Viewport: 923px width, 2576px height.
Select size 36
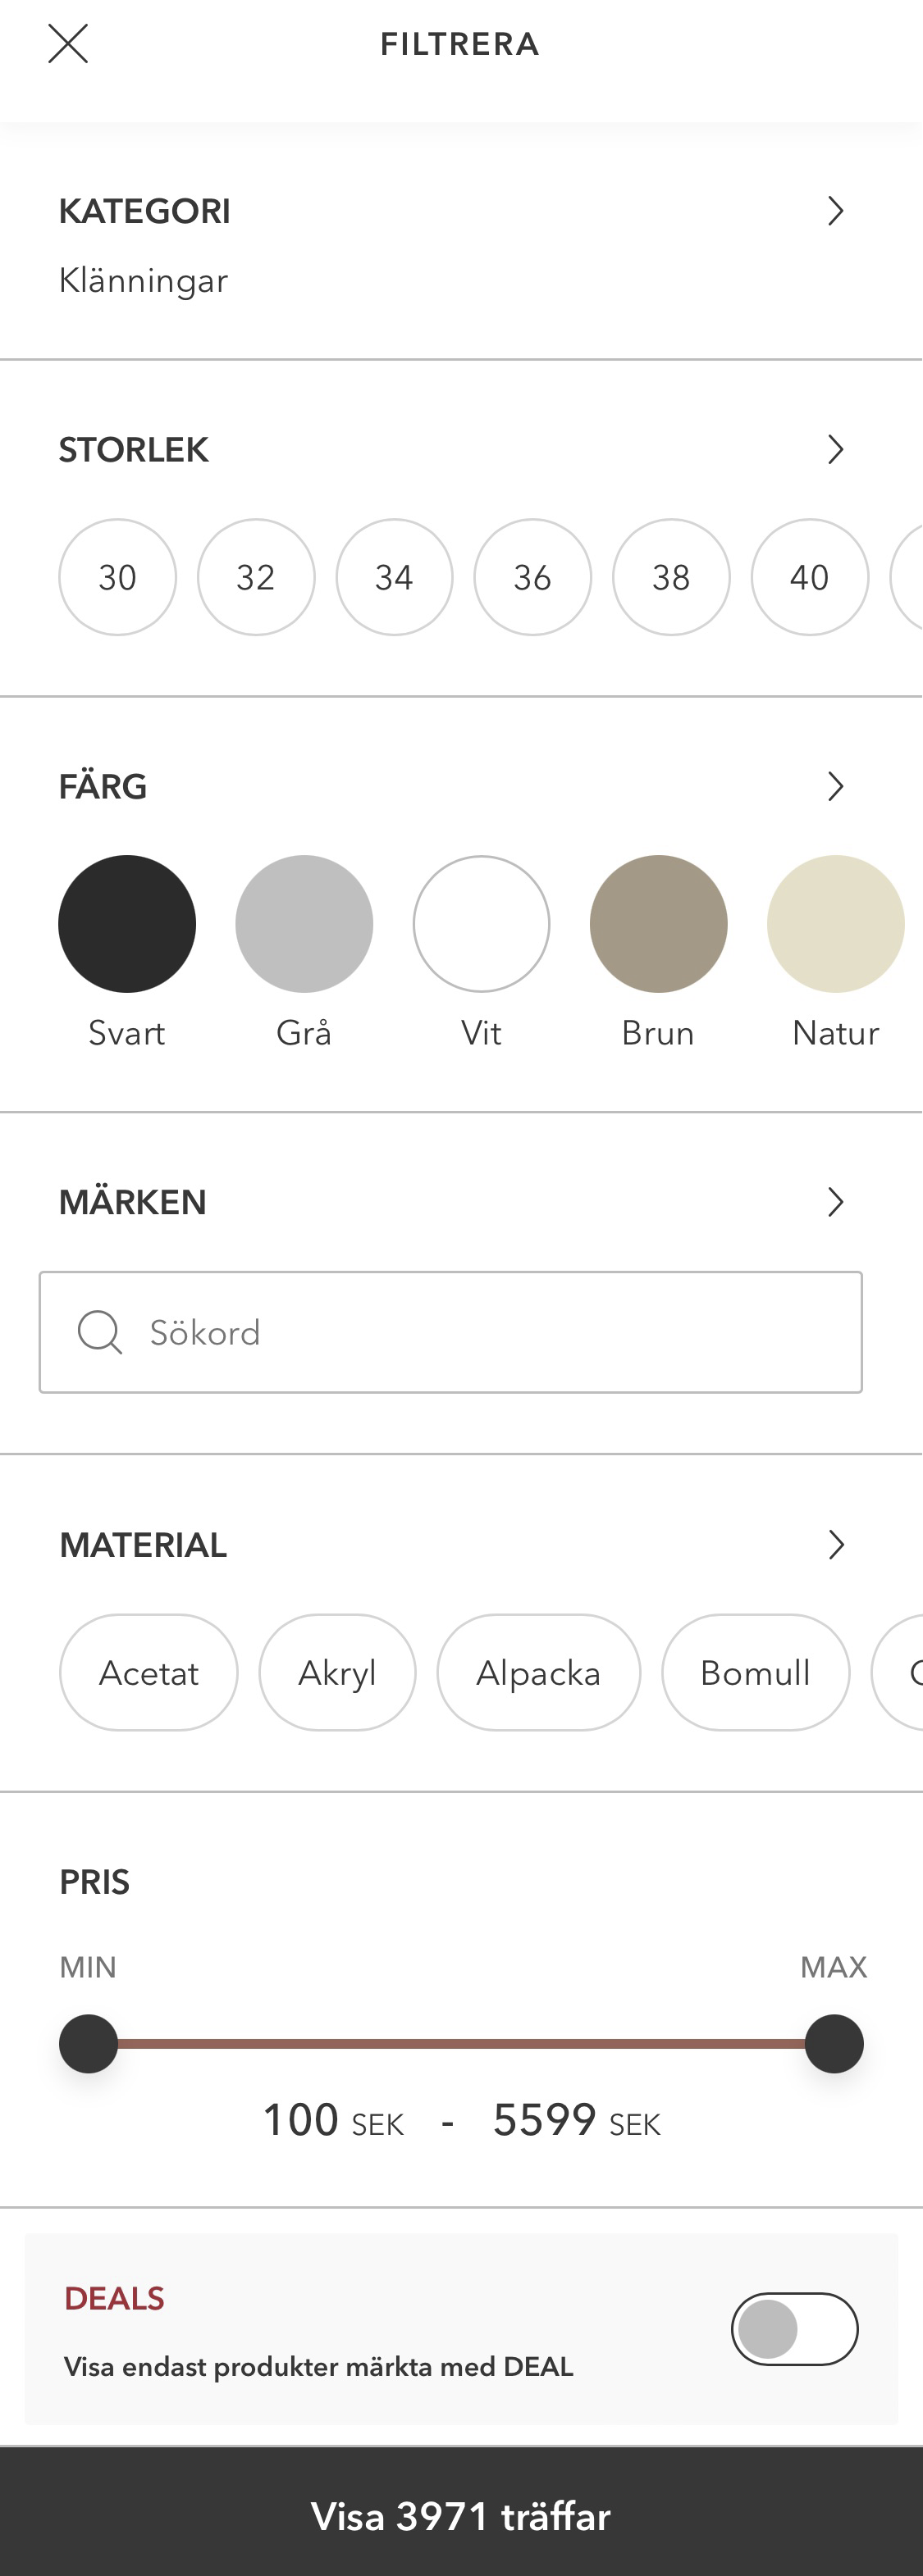532,577
